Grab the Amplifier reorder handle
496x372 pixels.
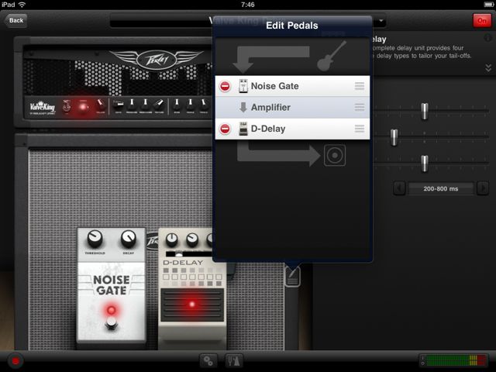360,107
